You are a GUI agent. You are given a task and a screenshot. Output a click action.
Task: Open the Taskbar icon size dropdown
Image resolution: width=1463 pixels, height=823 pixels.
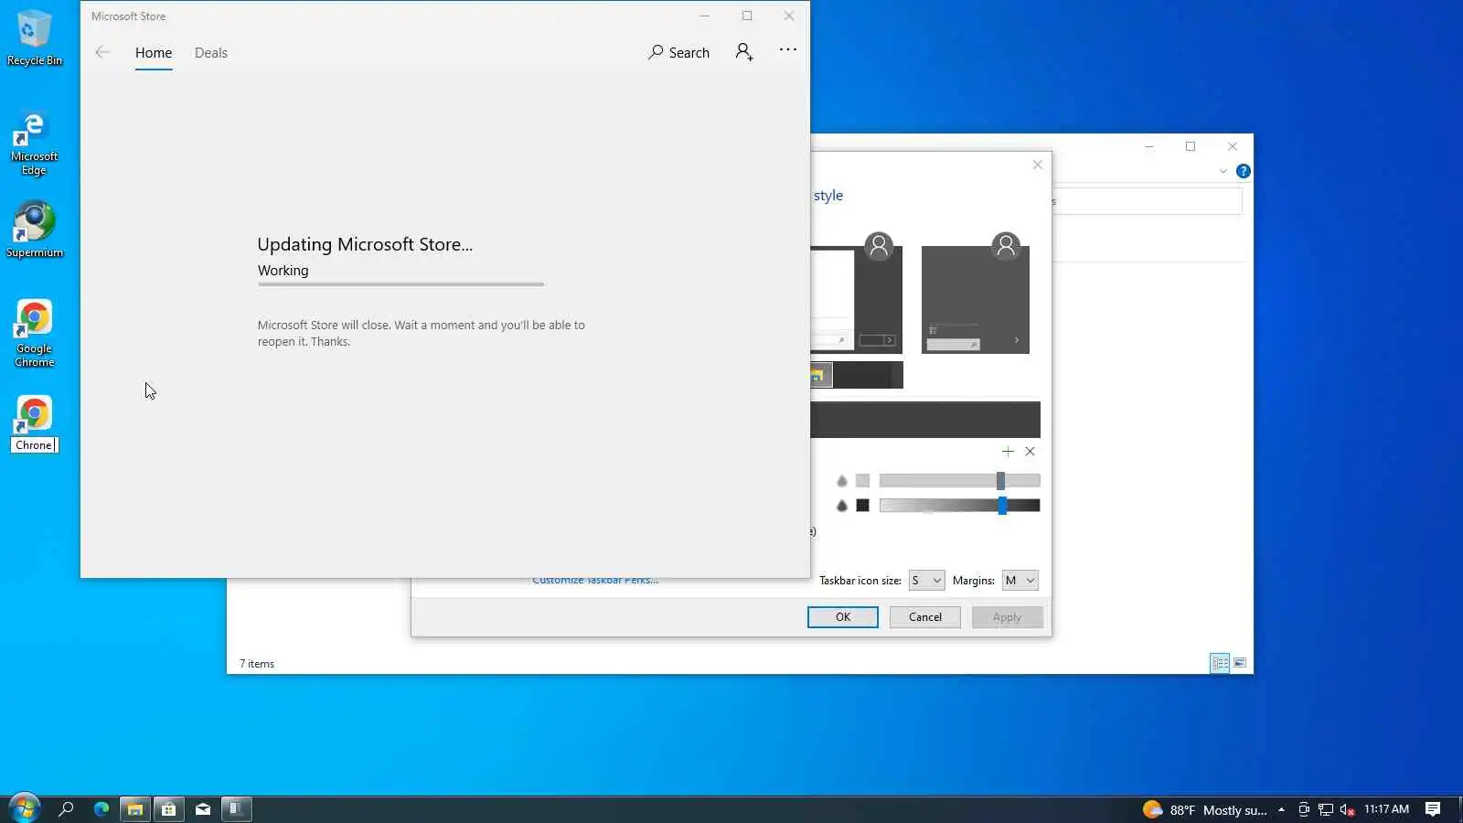(926, 581)
